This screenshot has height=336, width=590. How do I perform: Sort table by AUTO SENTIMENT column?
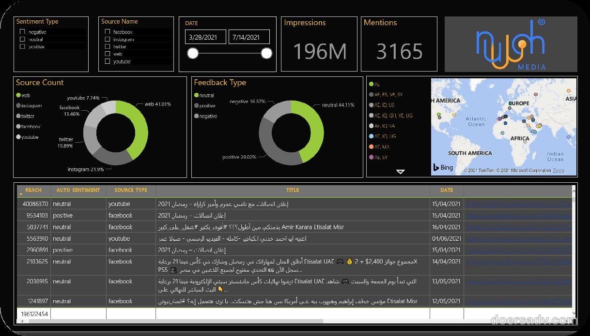tap(78, 190)
